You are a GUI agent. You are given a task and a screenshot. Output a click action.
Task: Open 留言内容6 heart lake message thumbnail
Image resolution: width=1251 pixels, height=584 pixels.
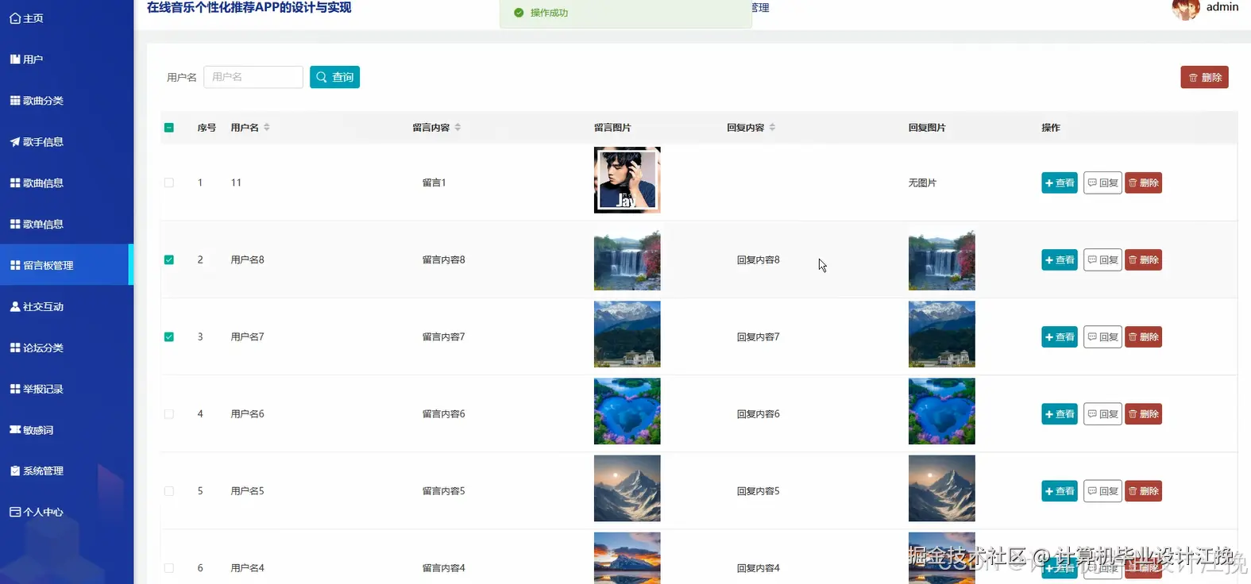point(627,411)
